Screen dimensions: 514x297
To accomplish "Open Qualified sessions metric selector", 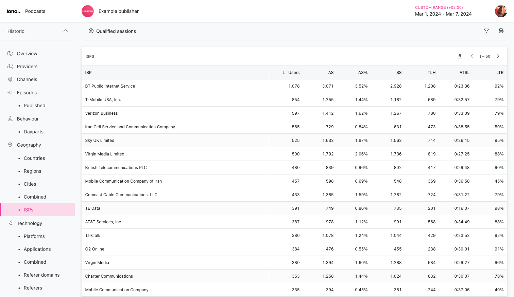I will [x=112, y=31].
